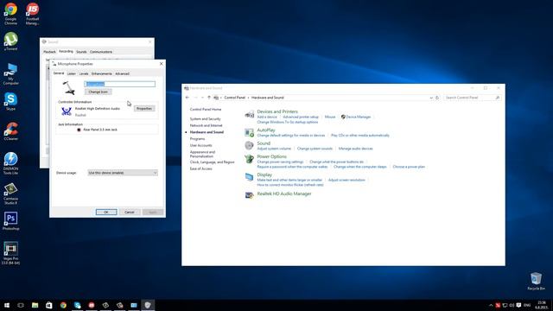Open the Device Manager link
Image resolution: width=553 pixels, height=311 pixels.
(x=358, y=117)
